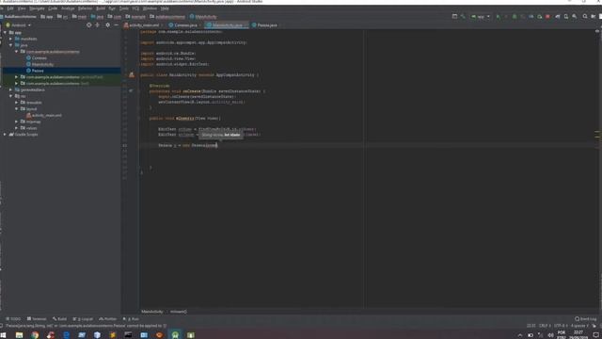
Task: Expand the mipmap folder
Action: 17,121
